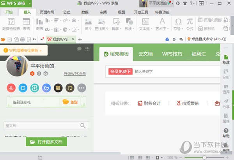Click the zoom-in plus button
234x160 pixels.
(x=227, y=157)
